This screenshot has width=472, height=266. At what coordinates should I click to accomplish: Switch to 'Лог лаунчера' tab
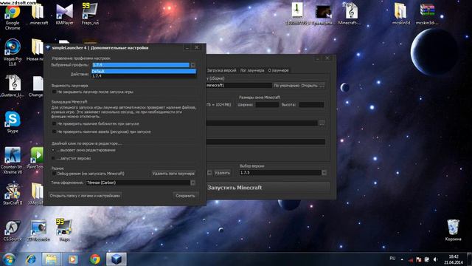pyautogui.click(x=252, y=70)
